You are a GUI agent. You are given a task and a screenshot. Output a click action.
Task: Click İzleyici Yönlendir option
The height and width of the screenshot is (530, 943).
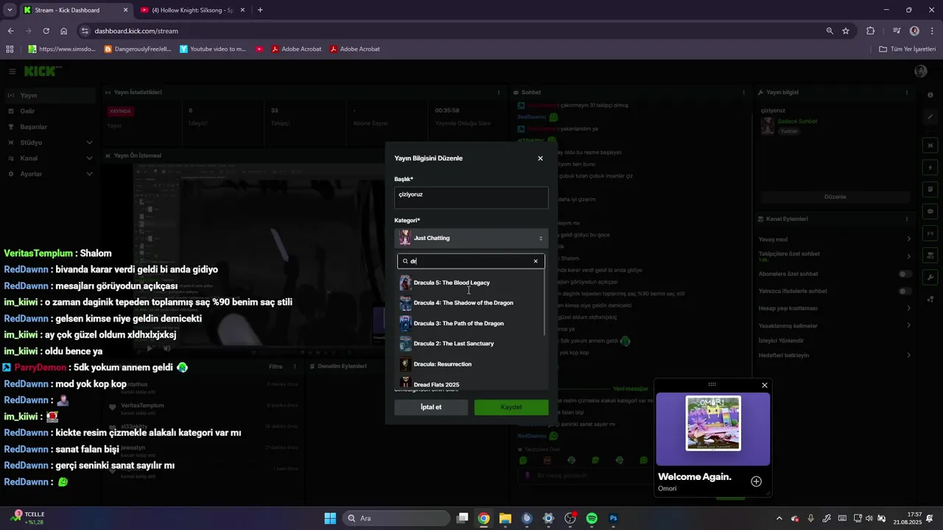[781, 341]
